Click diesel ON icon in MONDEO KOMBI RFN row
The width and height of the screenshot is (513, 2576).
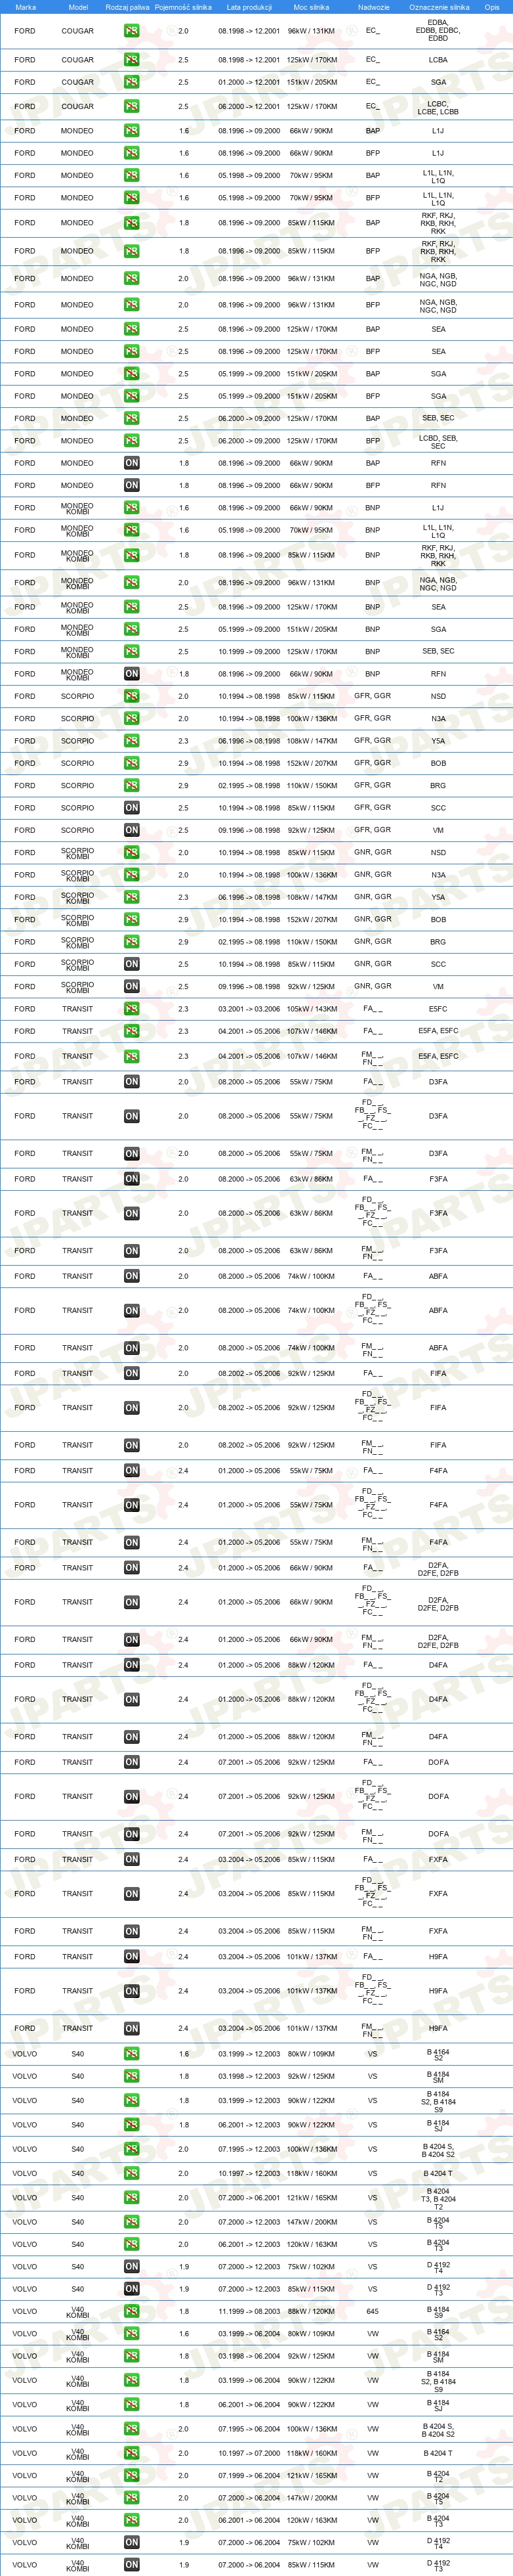pyautogui.click(x=131, y=674)
